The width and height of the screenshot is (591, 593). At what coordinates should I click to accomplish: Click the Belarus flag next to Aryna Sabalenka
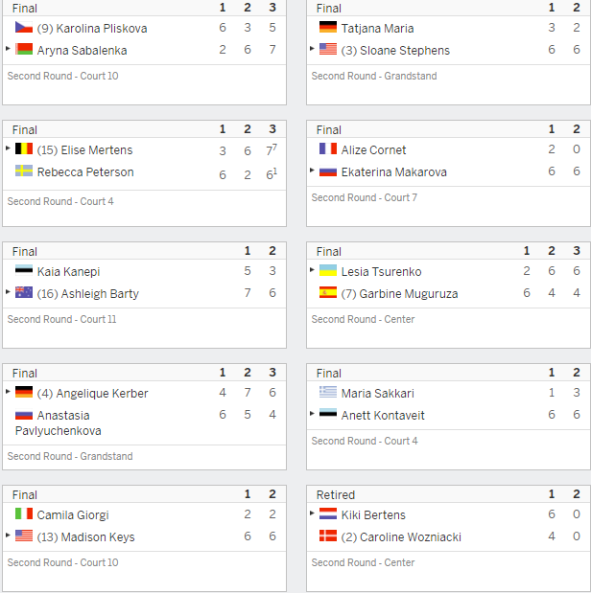tap(24, 49)
